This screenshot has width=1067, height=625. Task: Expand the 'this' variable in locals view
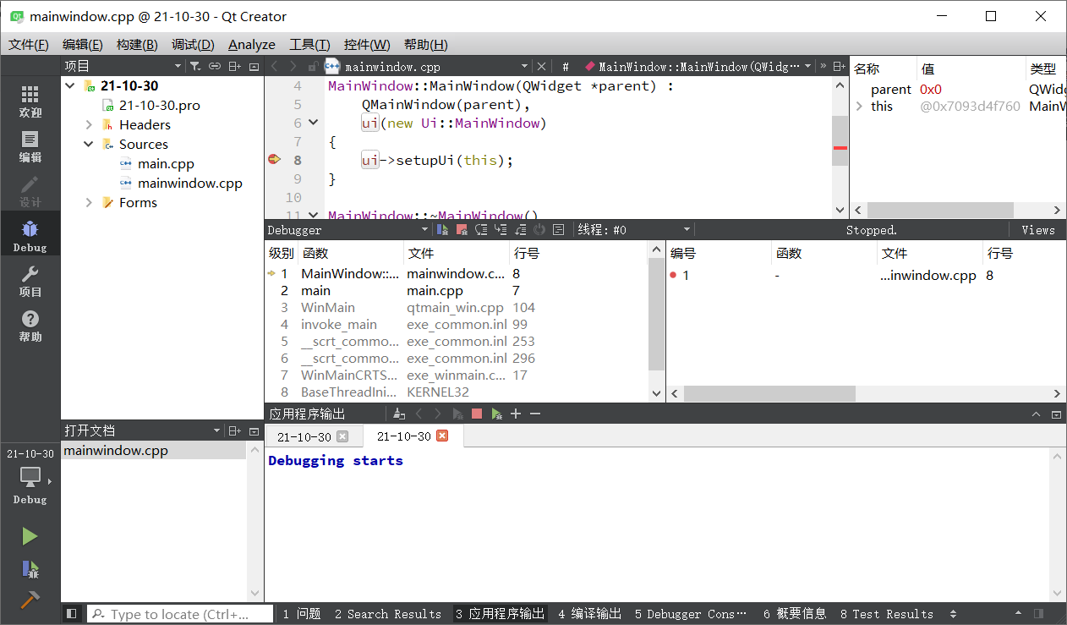tap(862, 106)
